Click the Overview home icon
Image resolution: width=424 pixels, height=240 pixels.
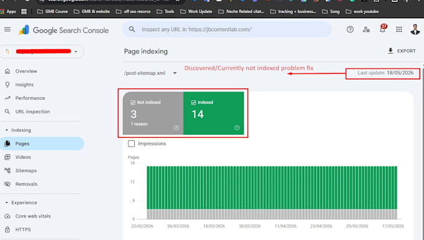point(7,71)
